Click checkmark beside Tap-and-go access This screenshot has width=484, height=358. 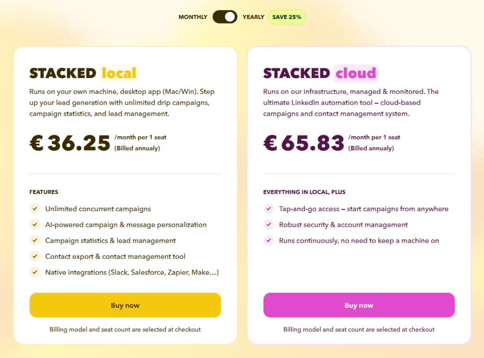[268, 209]
